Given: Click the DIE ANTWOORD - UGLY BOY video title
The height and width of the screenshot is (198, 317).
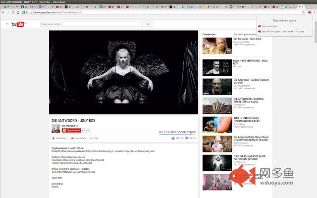Looking at the screenshot, I should (x=73, y=121).
